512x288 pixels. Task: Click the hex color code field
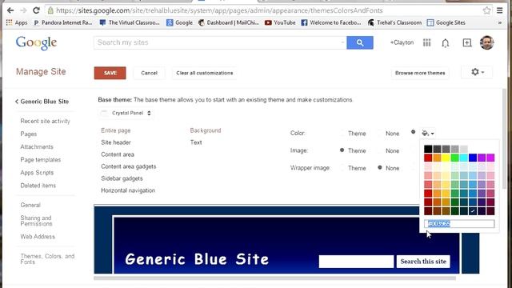pyautogui.click(x=459, y=224)
